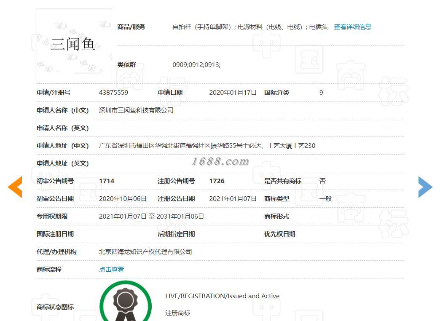Open 查看详细信息 link for goods/services
The height and width of the screenshot is (321, 440).
(x=352, y=27)
